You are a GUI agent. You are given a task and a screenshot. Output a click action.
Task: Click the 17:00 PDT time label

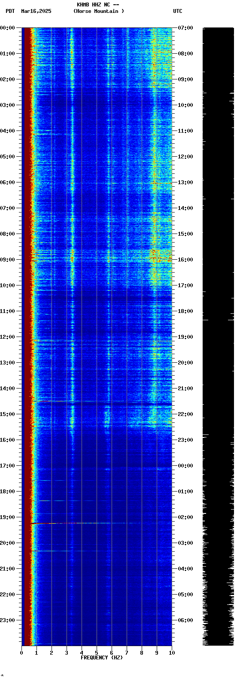pos(8,466)
